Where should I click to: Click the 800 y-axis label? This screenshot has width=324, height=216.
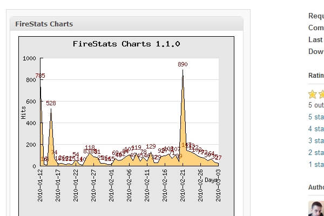pyautogui.click(x=31, y=80)
